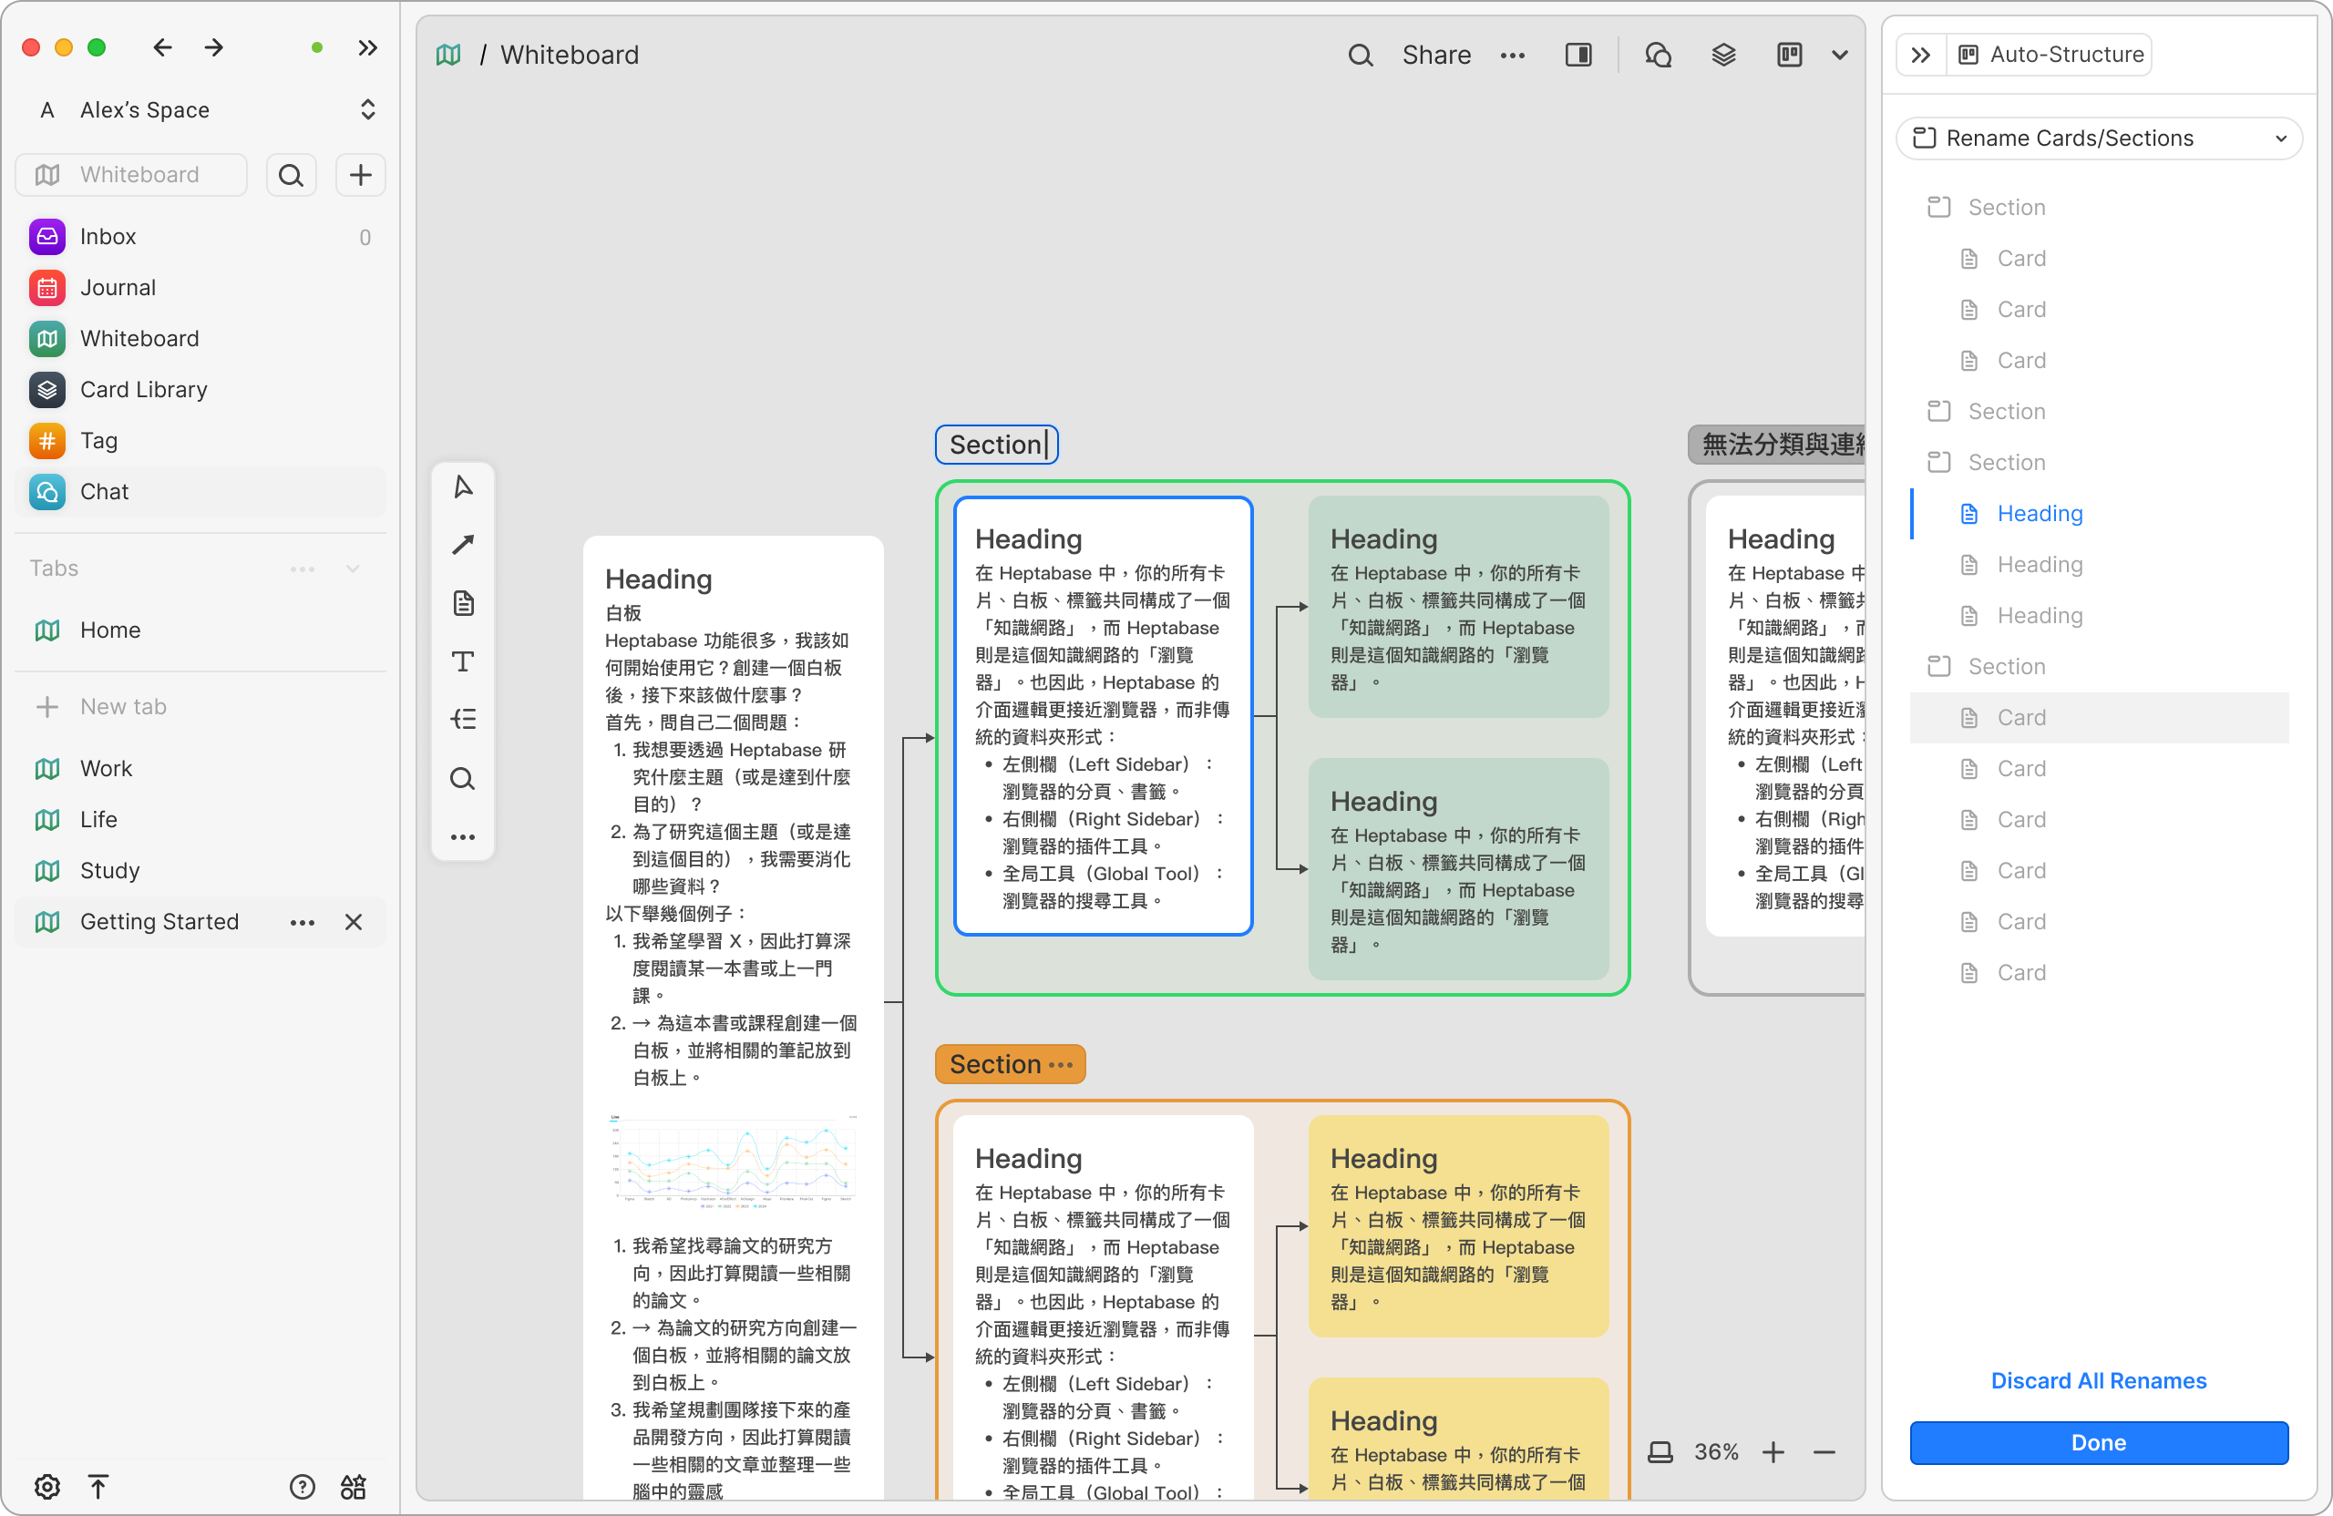Screen dimensions: 2333x1516
Task: Click the mind map tool icon
Action: pyautogui.click(x=463, y=720)
